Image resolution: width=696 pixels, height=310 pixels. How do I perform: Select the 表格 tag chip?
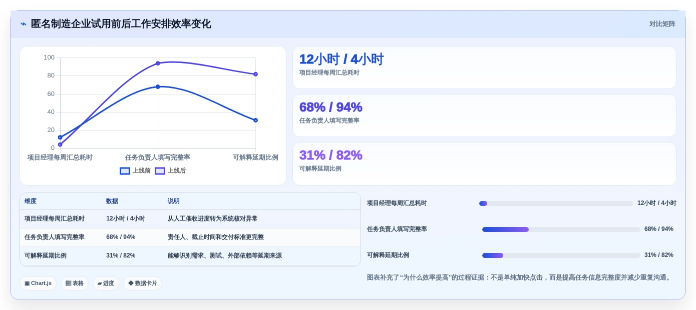pyautogui.click(x=75, y=283)
